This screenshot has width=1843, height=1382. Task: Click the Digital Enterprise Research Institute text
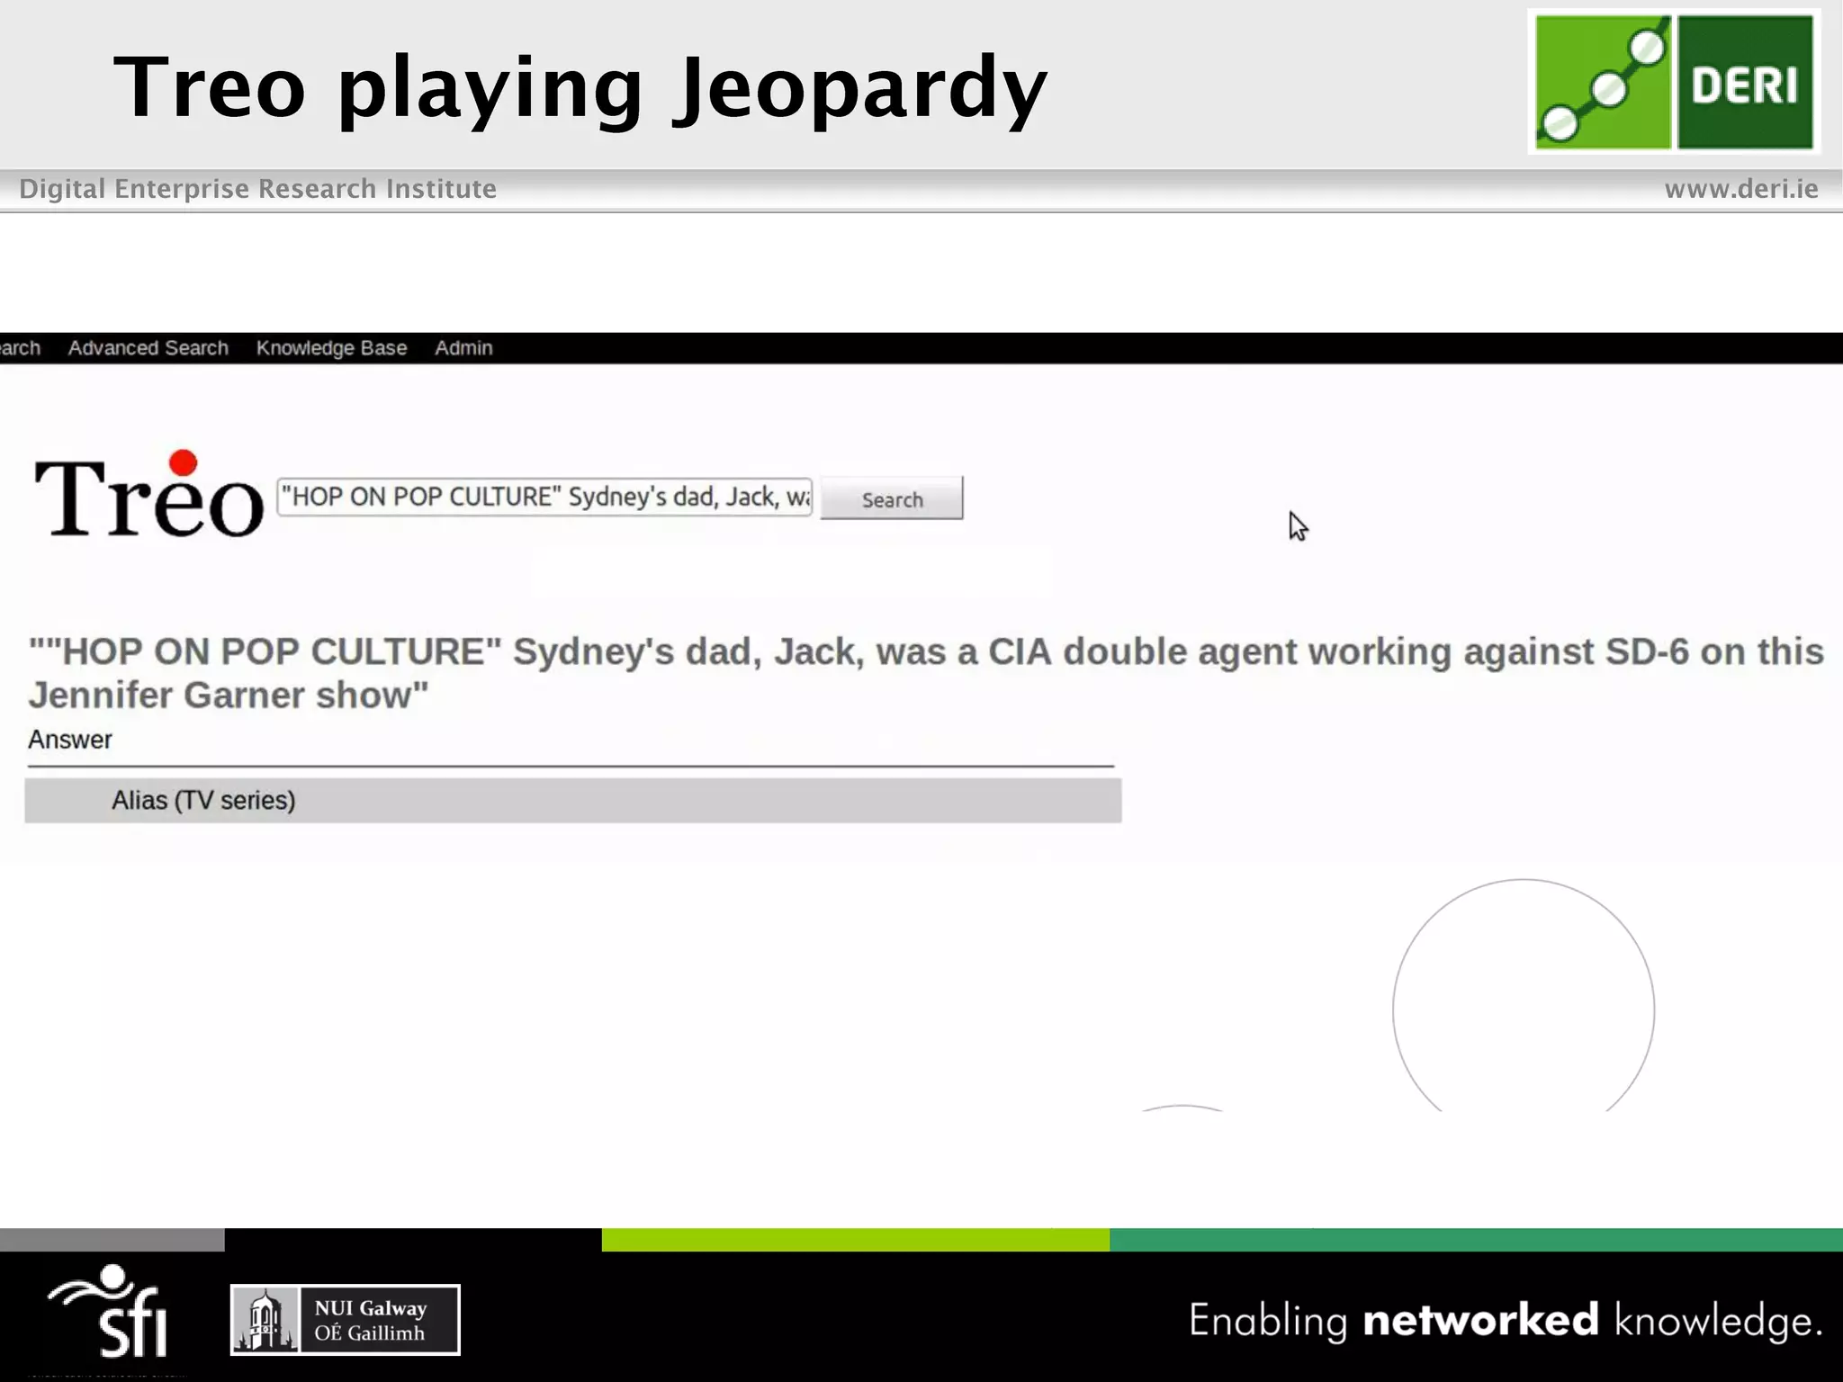coord(257,189)
